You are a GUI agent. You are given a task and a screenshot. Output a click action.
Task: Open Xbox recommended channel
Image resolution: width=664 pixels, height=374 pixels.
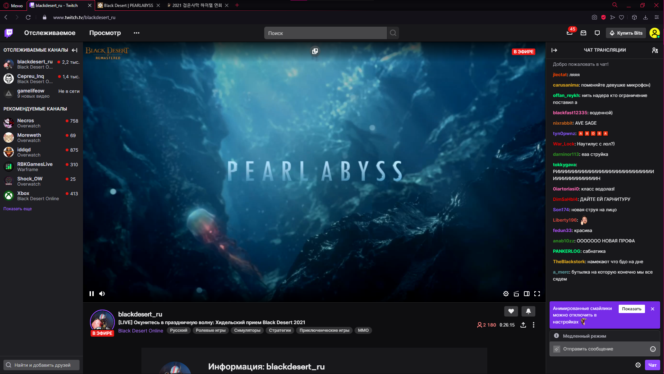pos(41,196)
